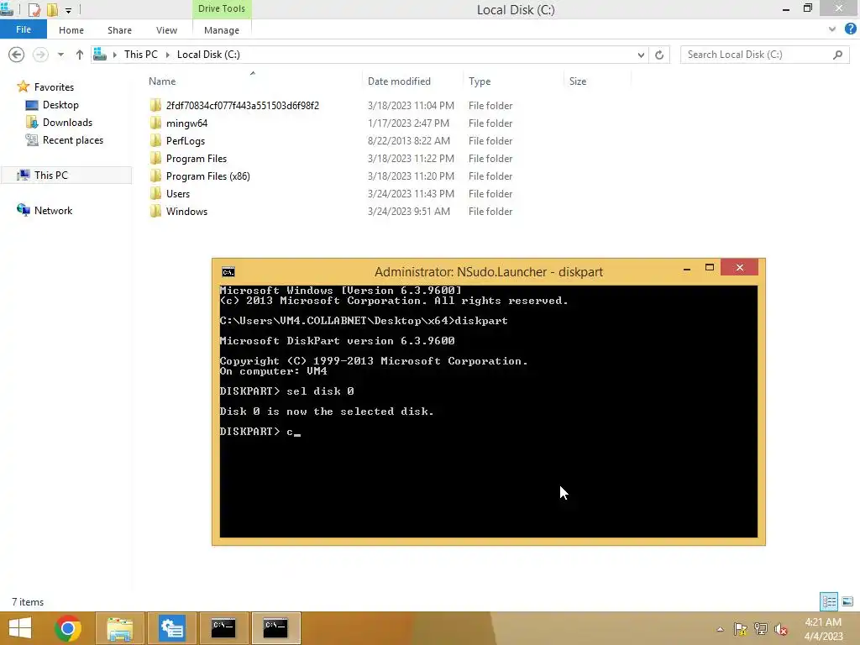
Task: Open Explorer Help icon
Action: (850, 29)
